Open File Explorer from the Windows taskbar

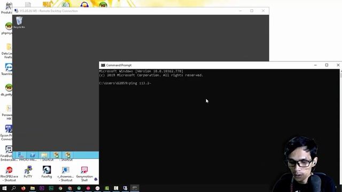[33, 188]
